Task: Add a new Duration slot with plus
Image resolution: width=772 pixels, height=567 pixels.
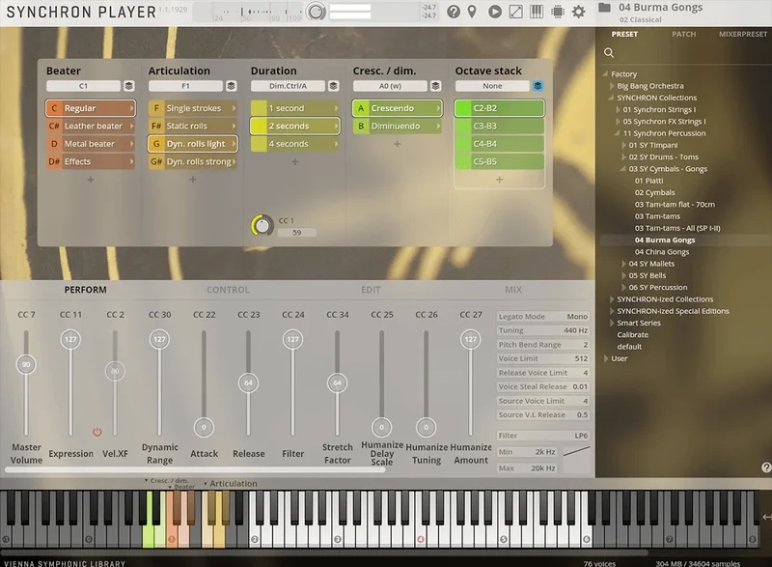Action: 295,161
